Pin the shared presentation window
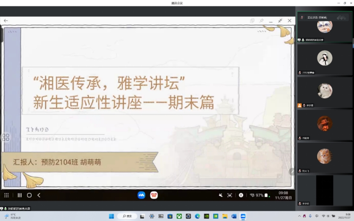This screenshot has width=354, height=221. [x=262, y=20]
